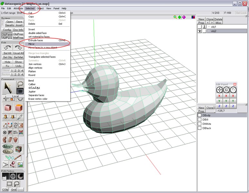Open the UV mapping tool
Viewport: 249px width, 193px height.
[x=8, y=151]
